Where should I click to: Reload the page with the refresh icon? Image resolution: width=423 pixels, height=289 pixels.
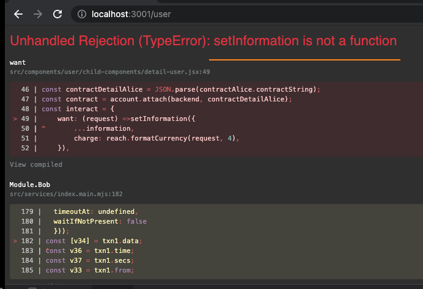coord(57,14)
